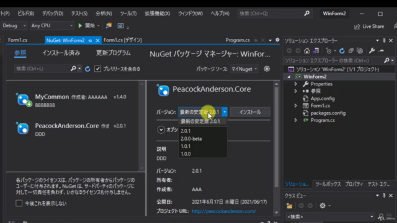Expand the 参照 references node
This screenshot has height=223, width=397.
(295, 91)
